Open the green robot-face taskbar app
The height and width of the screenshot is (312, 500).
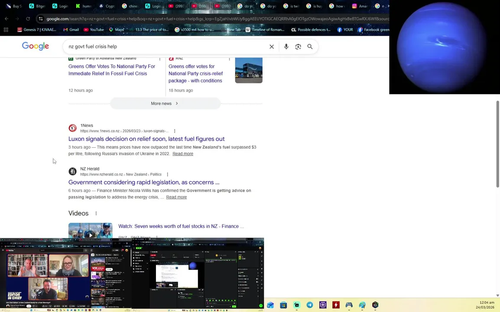coord(296,305)
